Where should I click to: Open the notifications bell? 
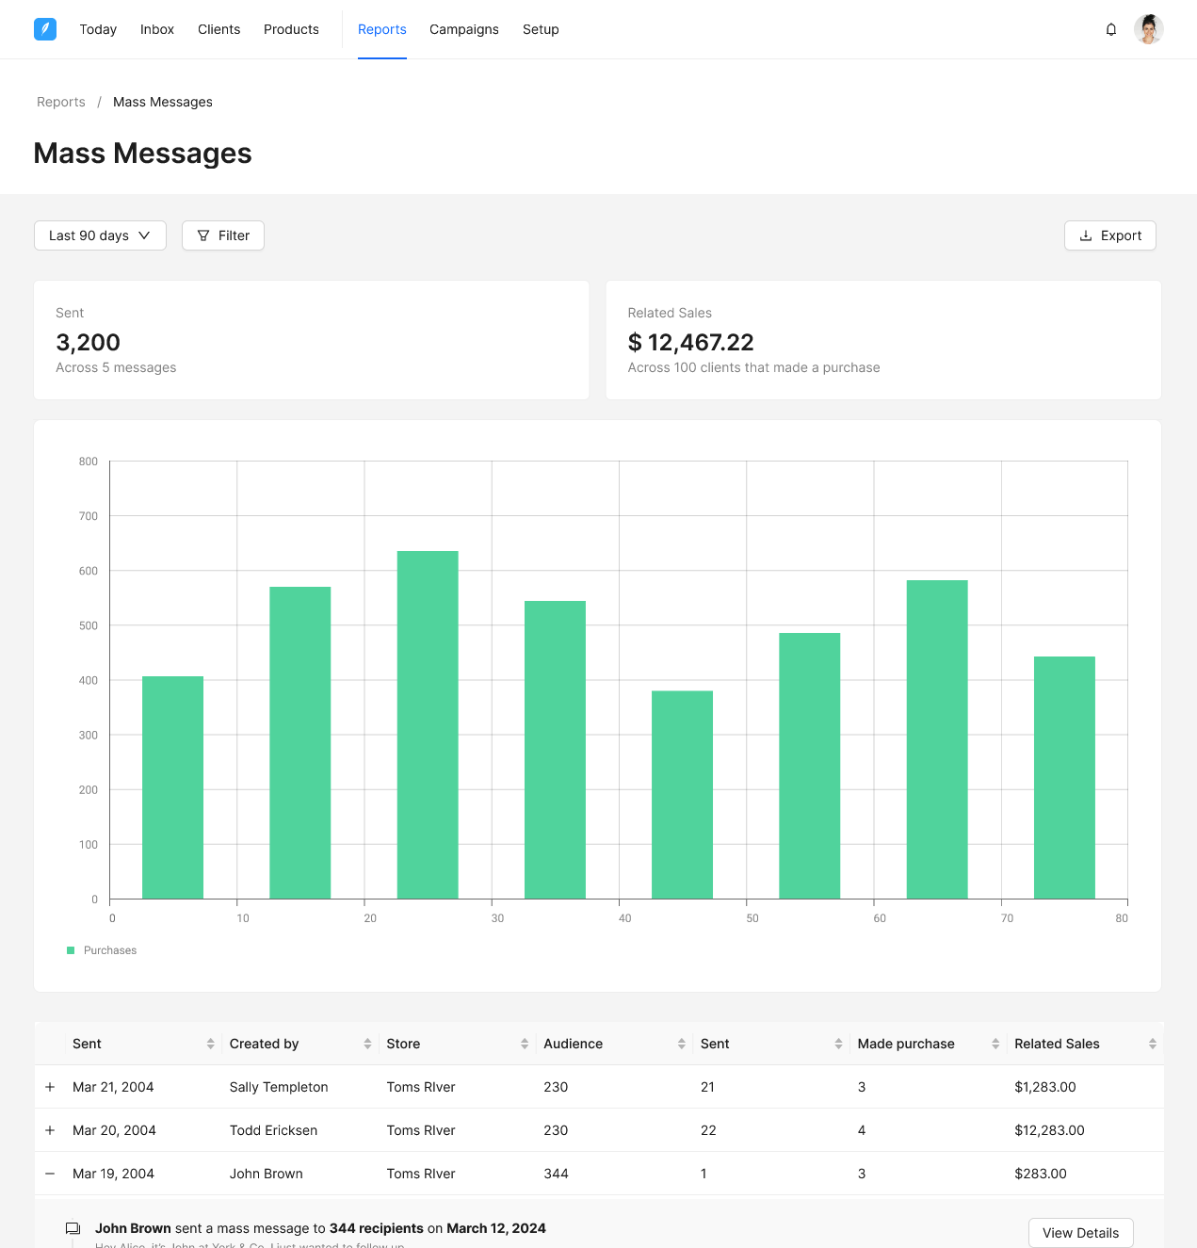(x=1111, y=29)
